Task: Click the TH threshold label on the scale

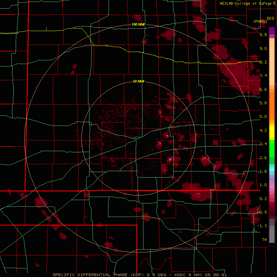Action: pos(264,240)
